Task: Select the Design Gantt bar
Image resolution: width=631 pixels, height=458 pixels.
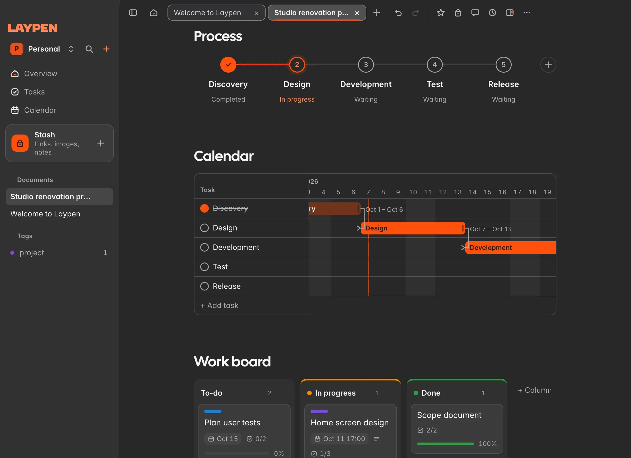Action: pos(413,228)
